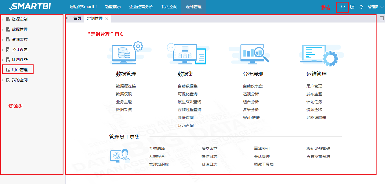Open 组合分析 link
Screen dimensions: 385x184
(251, 102)
